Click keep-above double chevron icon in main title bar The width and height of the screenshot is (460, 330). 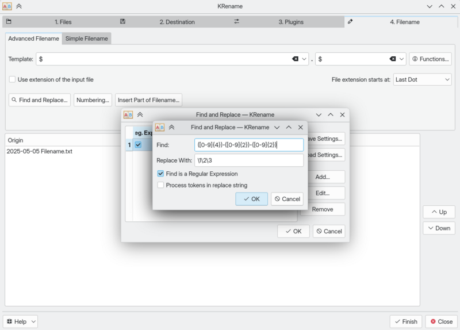(x=19, y=6)
